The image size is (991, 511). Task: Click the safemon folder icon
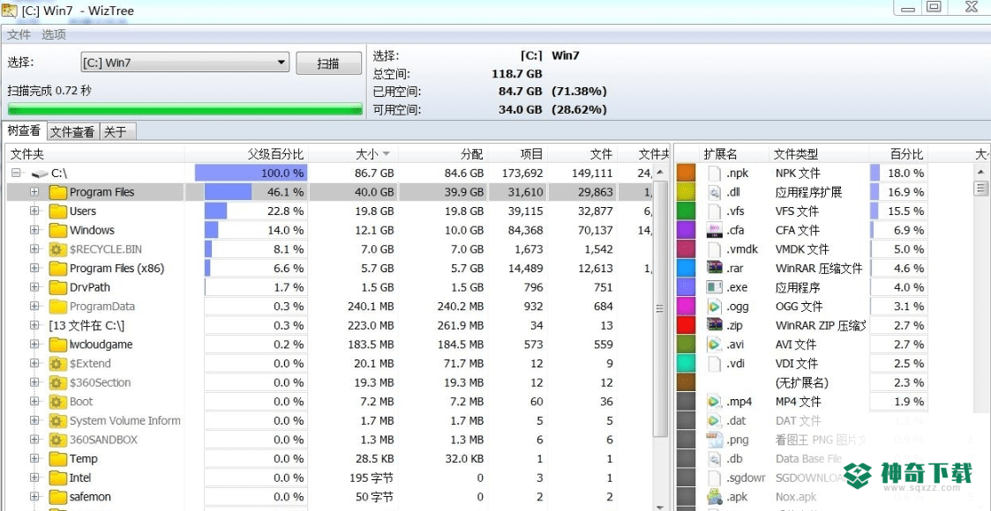(x=58, y=497)
